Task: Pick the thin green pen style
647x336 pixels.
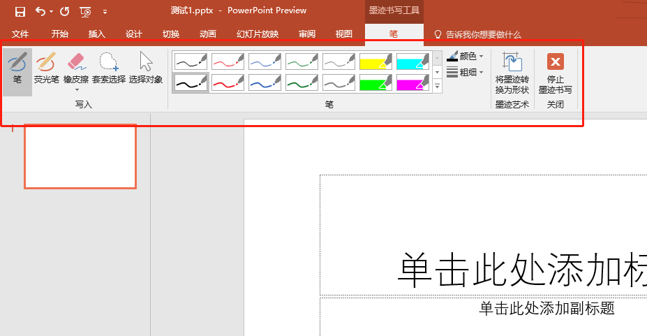Action: click(302, 61)
